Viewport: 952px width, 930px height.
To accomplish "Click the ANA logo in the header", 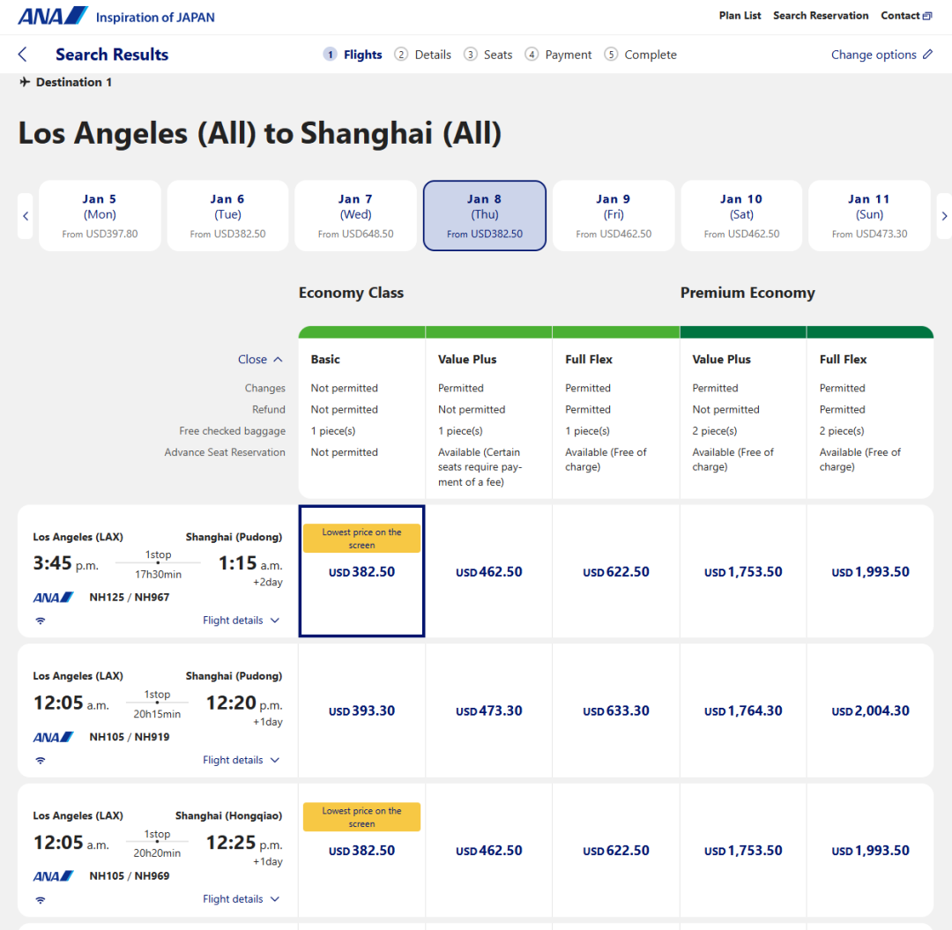I will pos(53,16).
